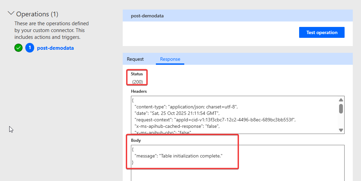
Task: Collapse the Operations section chevron
Action: pos(11,14)
